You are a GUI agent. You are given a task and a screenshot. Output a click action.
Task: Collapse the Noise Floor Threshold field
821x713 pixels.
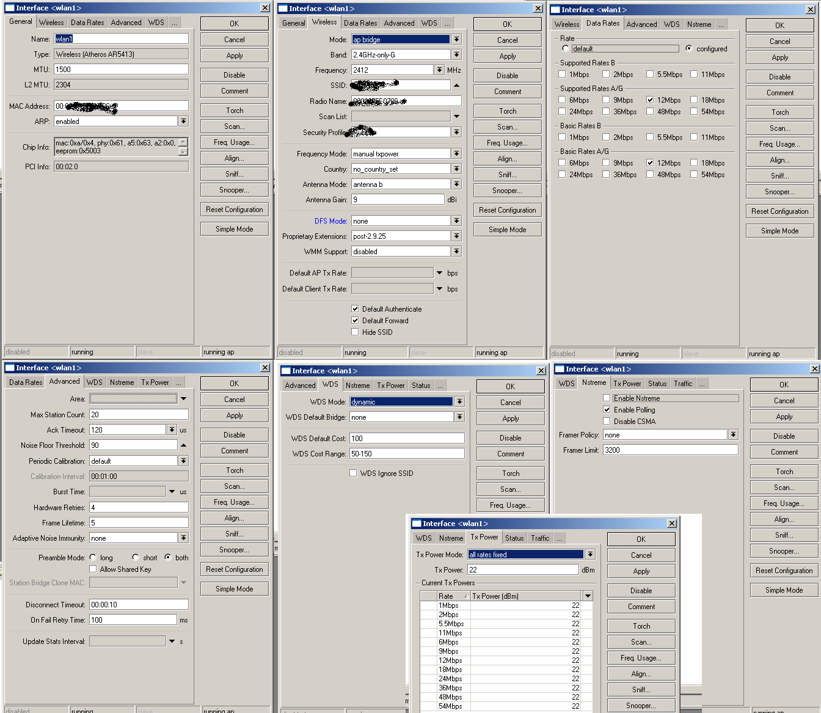(183, 445)
